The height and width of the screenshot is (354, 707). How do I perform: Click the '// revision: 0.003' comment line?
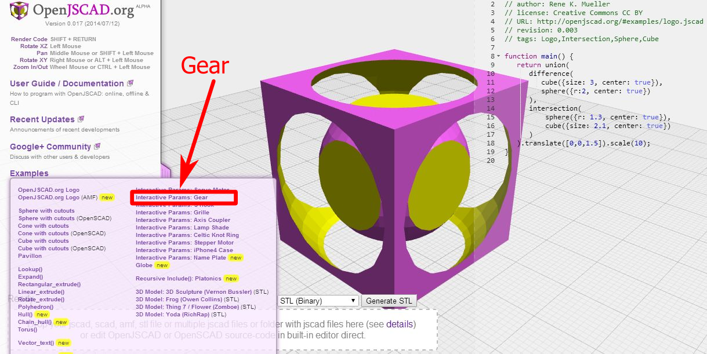(x=541, y=30)
